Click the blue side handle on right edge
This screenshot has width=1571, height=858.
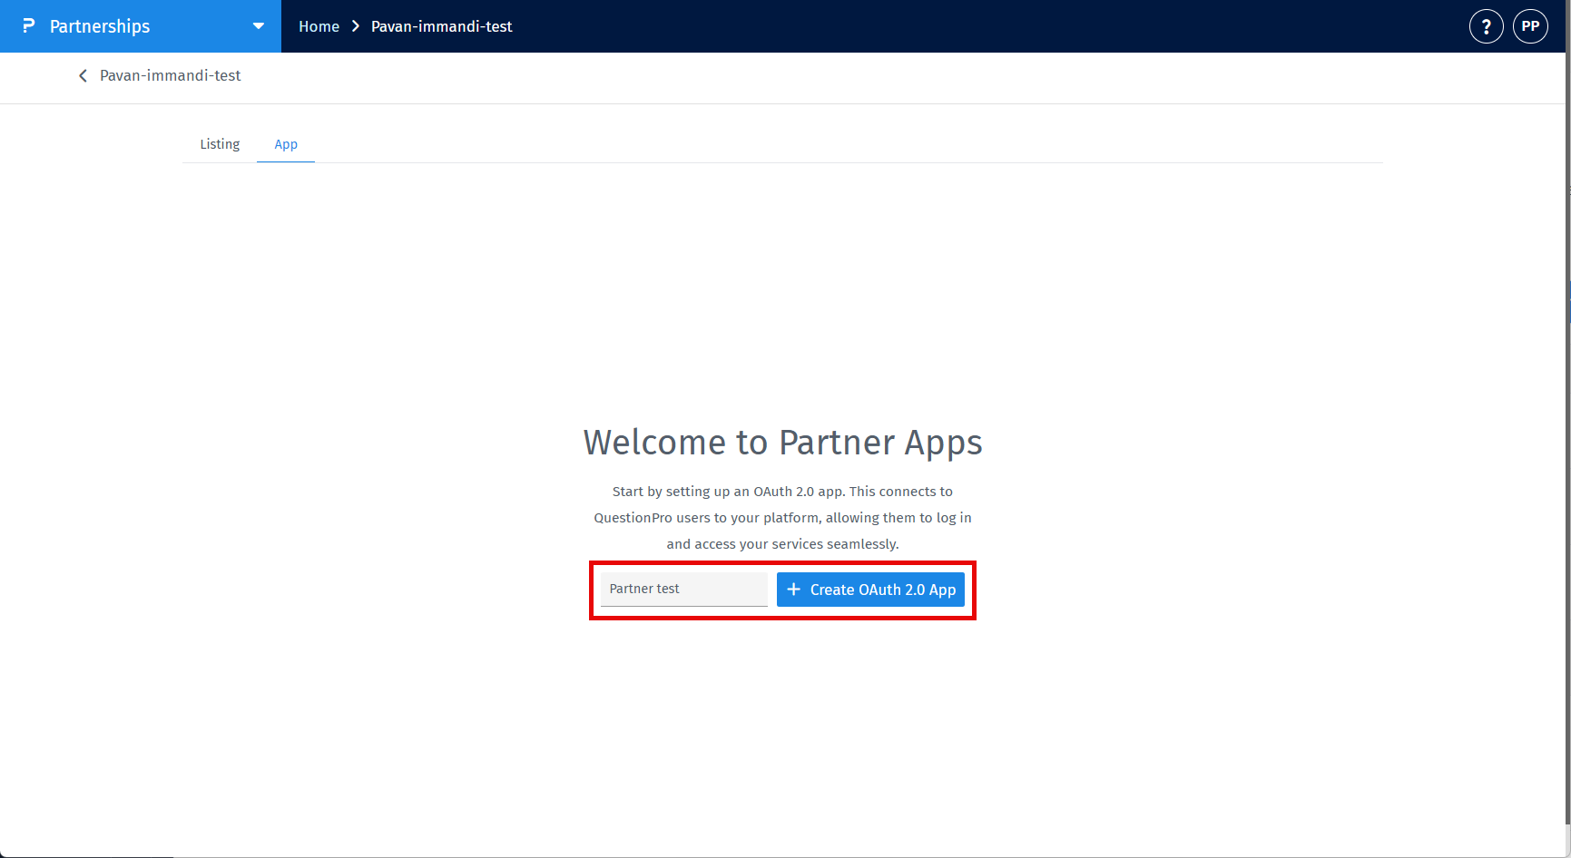click(1568, 301)
